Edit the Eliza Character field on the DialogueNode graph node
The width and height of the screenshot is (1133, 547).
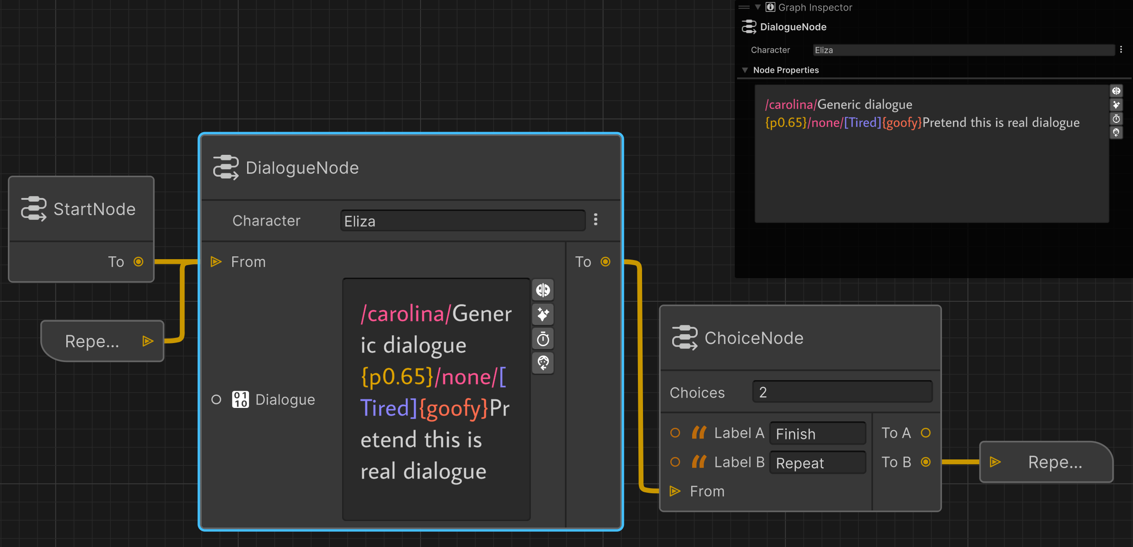click(463, 221)
